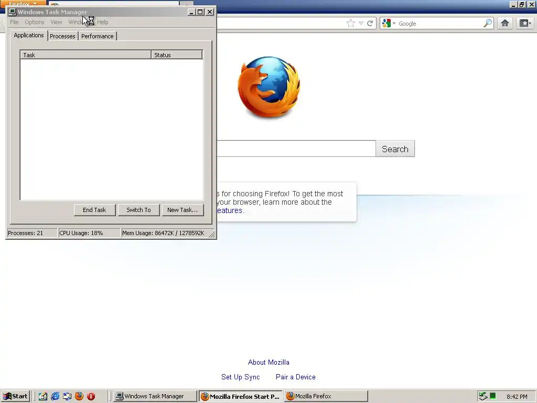
Task: Open the Pair a Device link
Action: [x=296, y=377]
